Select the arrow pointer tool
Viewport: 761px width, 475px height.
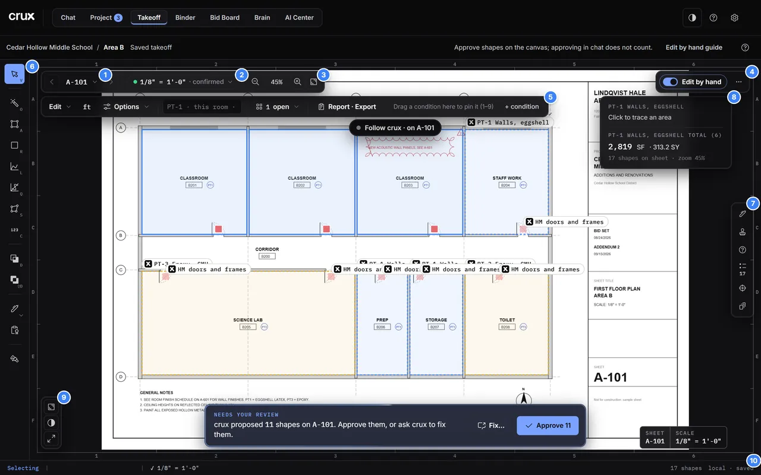point(14,74)
